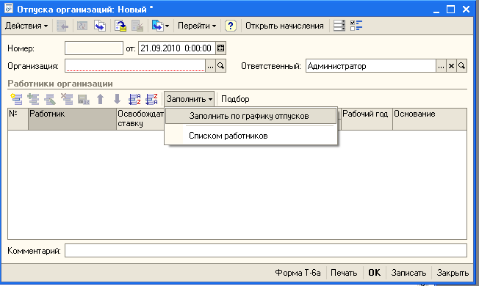Click the delete row icon in table toolbar
This screenshot has width=479, height=286.
[67, 99]
